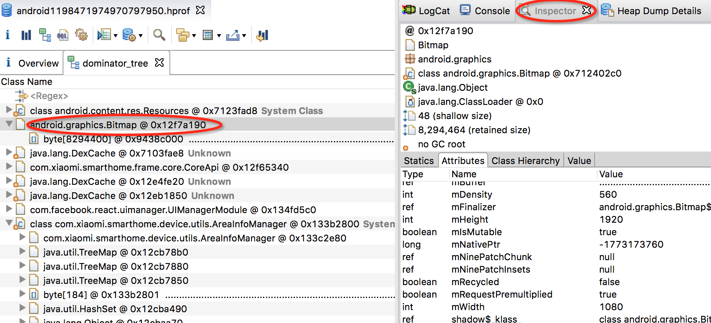Click the <Regex> filter field
The height and width of the screenshot is (323, 711).
(49, 96)
